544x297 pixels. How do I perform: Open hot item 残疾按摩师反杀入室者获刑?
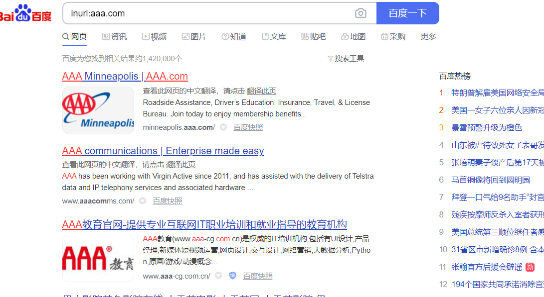498,214
